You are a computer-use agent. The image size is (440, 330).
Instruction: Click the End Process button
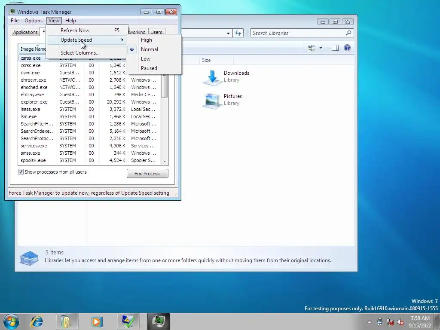pyautogui.click(x=147, y=174)
